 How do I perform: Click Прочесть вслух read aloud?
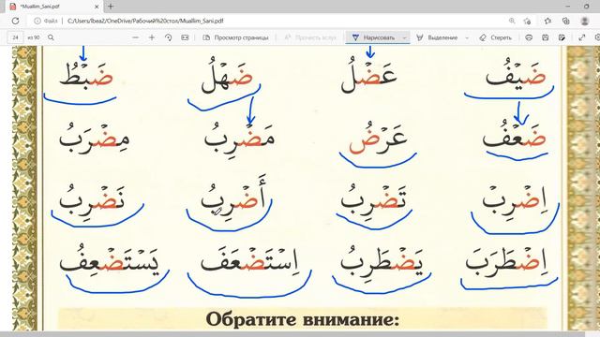[x=310, y=37]
